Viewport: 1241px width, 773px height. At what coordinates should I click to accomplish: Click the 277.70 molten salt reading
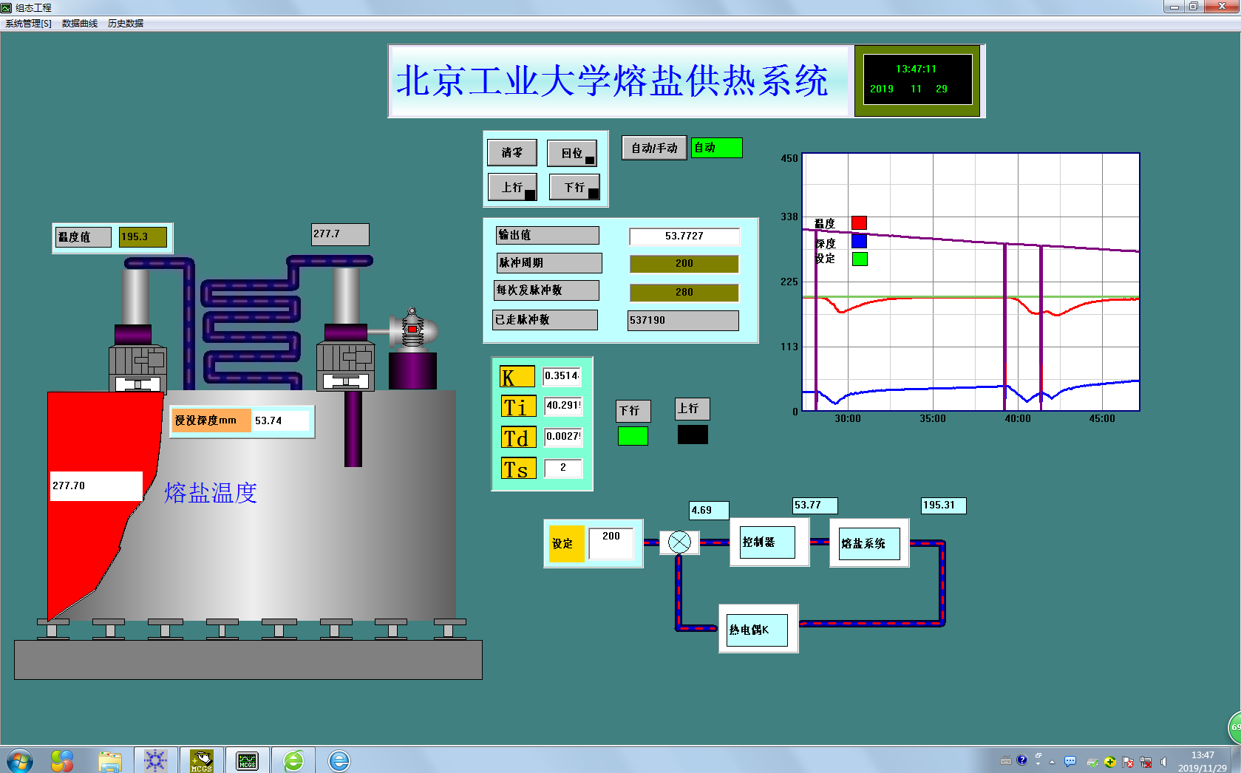coord(96,486)
